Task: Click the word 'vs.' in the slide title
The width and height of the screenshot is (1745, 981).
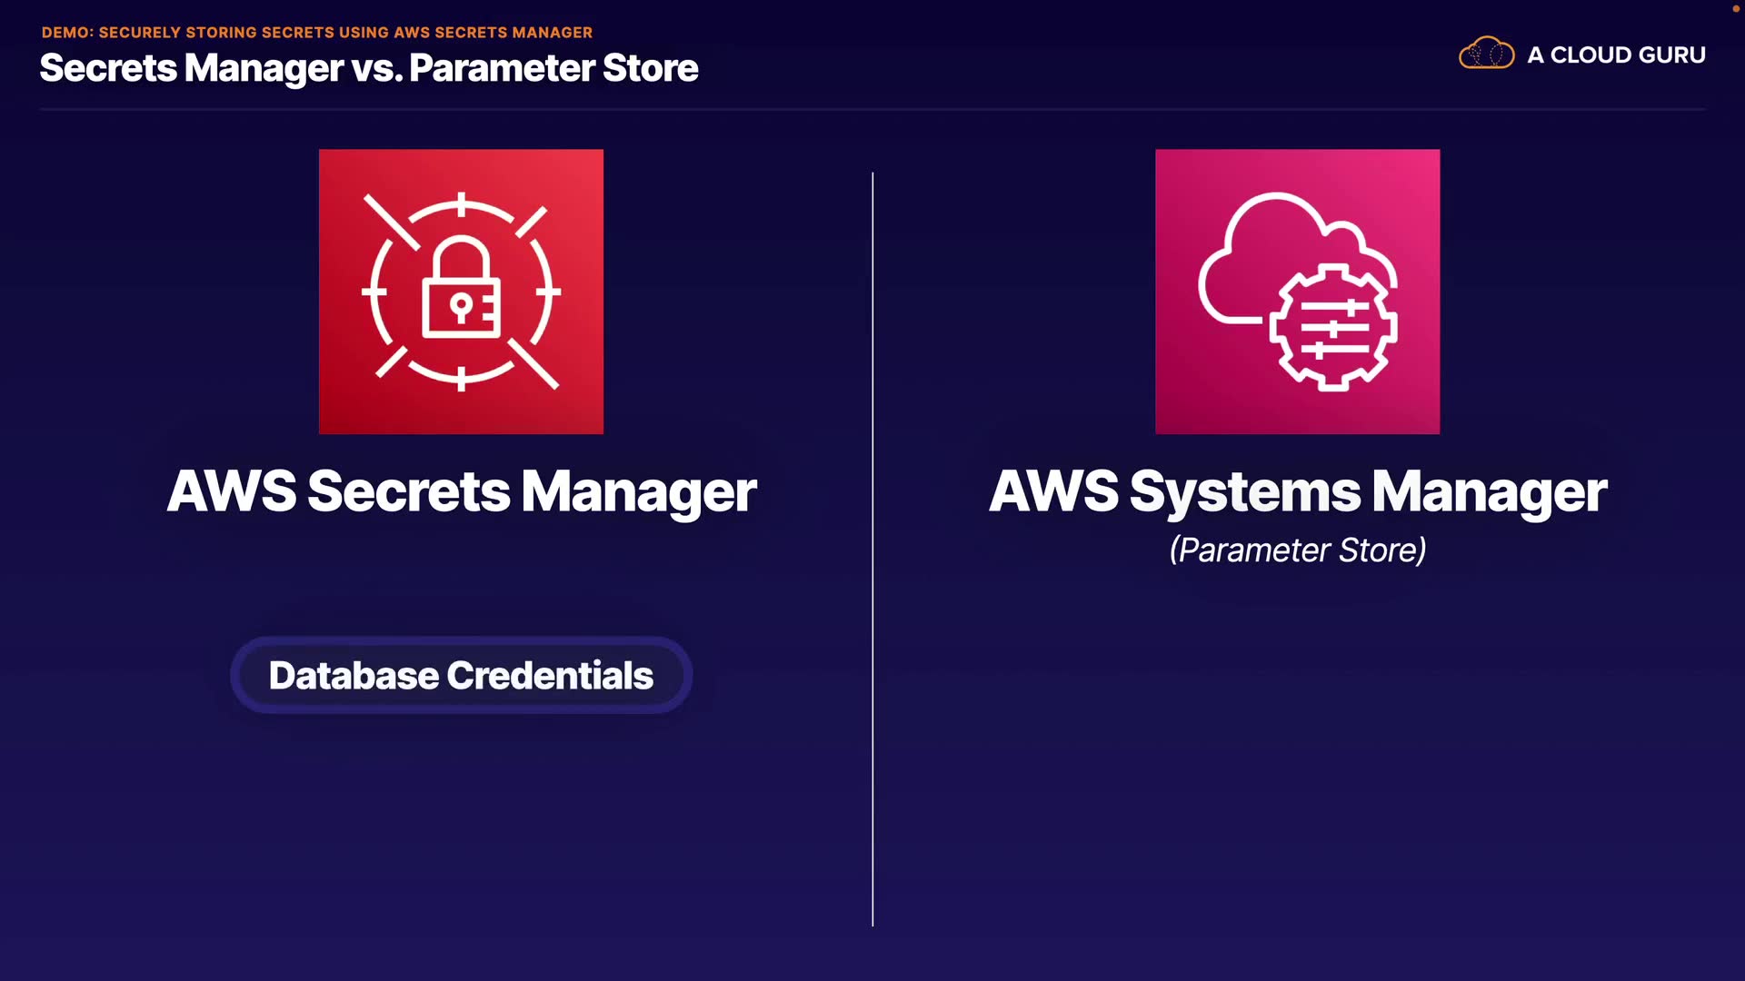Action: (x=376, y=69)
